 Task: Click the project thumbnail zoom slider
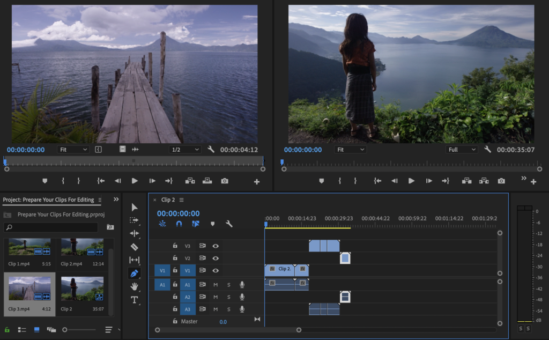(x=65, y=329)
